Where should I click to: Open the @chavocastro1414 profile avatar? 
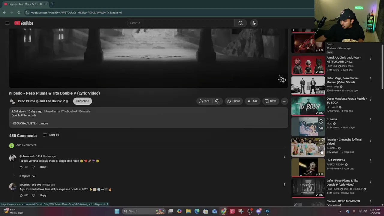pos(13,158)
